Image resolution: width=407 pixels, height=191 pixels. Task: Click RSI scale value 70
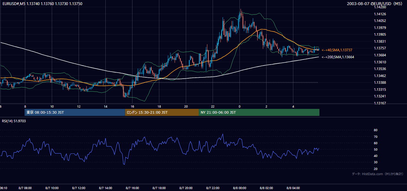pos(376,137)
